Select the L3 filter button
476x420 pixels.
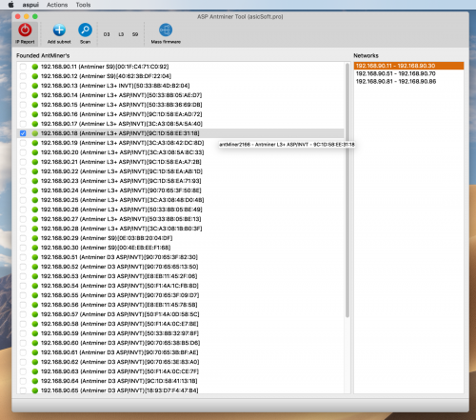pos(121,34)
